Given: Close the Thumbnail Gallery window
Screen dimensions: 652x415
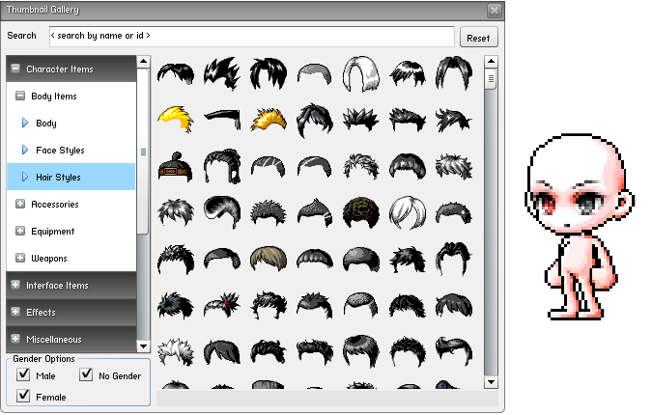Looking at the screenshot, I should point(494,10).
